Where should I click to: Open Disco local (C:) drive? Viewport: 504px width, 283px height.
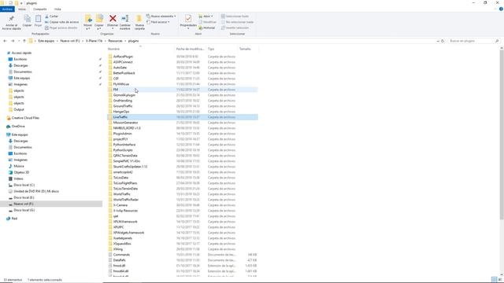[x=24, y=186]
